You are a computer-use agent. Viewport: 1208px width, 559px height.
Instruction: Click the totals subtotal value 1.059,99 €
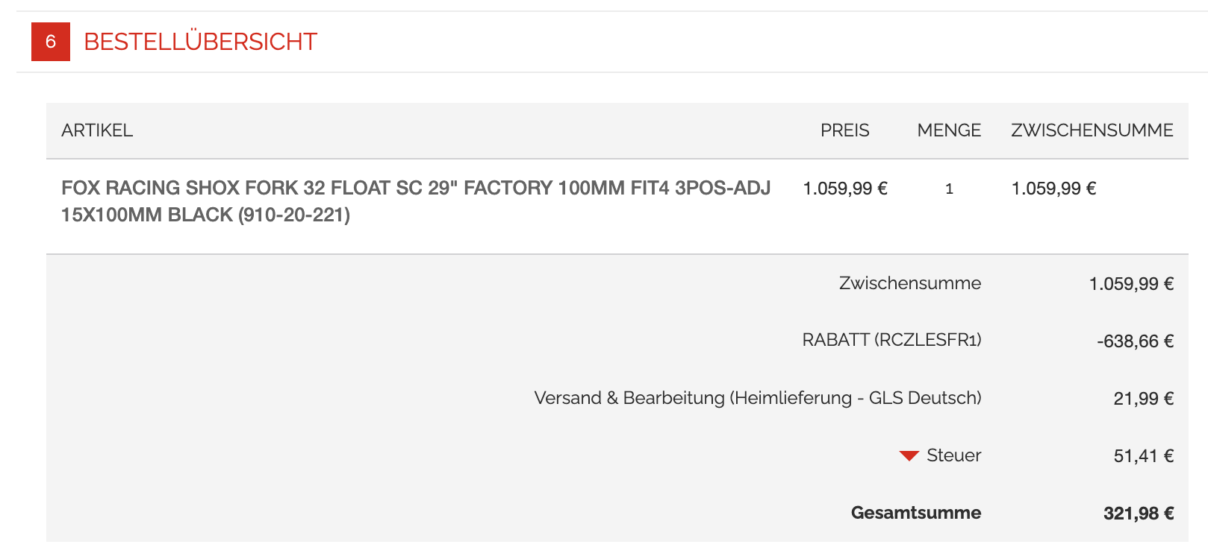pos(1132,284)
